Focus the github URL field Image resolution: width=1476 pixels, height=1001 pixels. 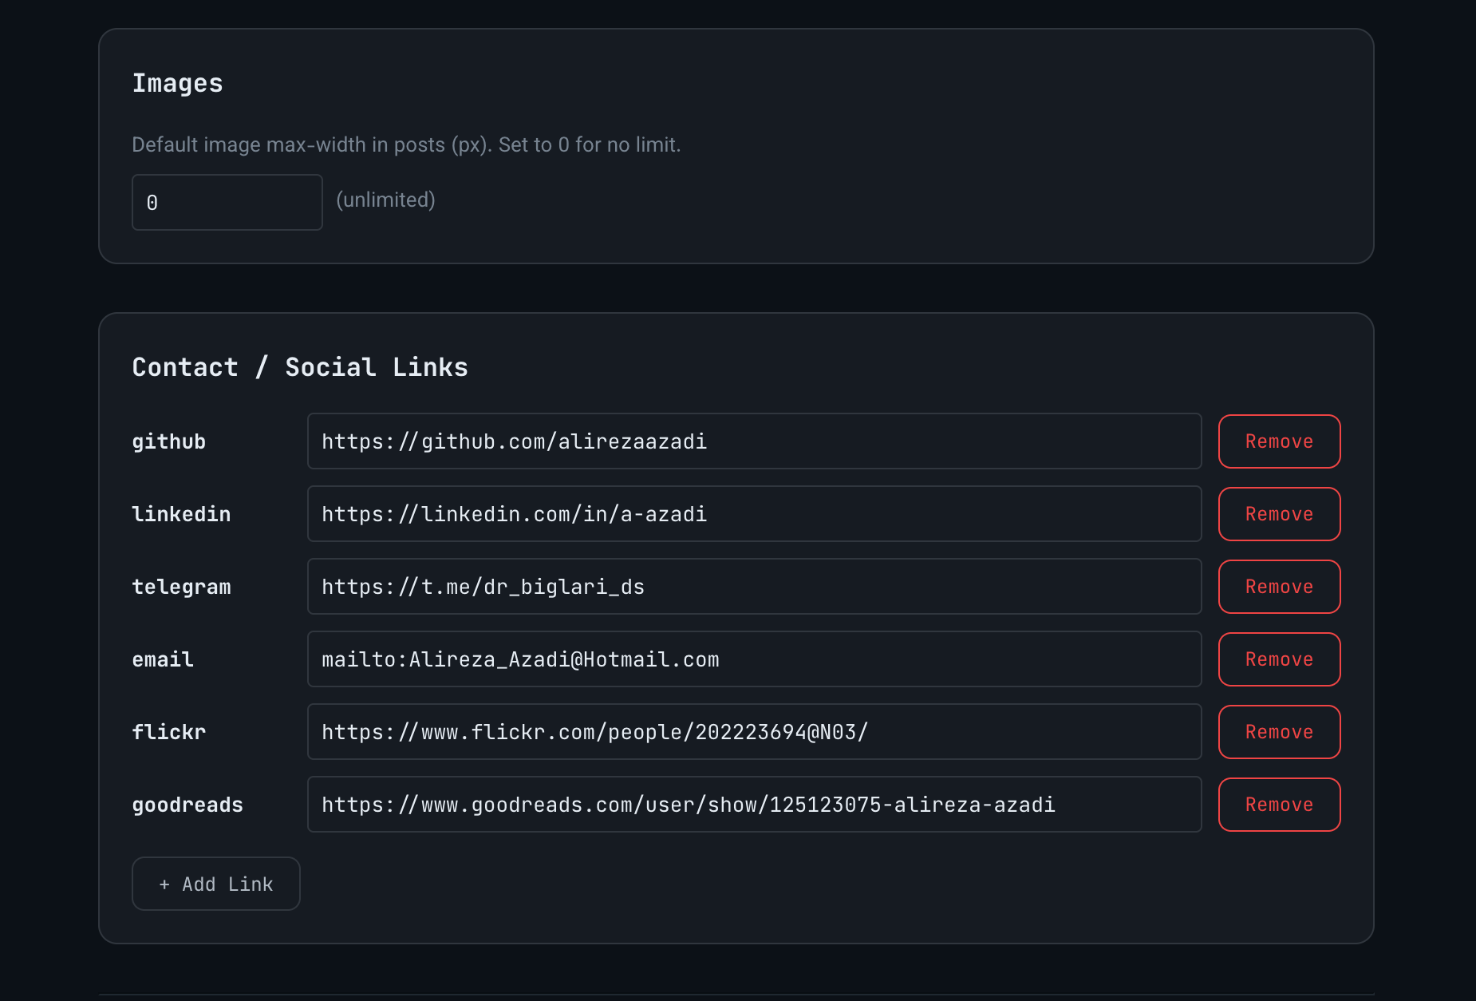754,441
